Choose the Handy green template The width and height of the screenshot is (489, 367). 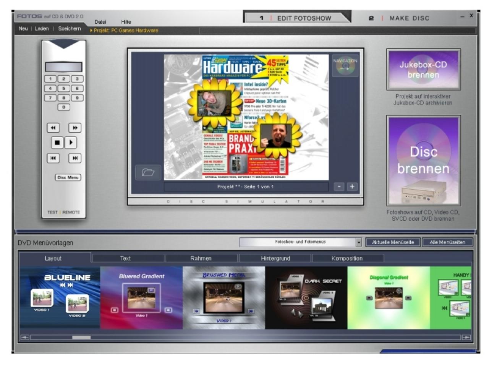(x=451, y=297)
